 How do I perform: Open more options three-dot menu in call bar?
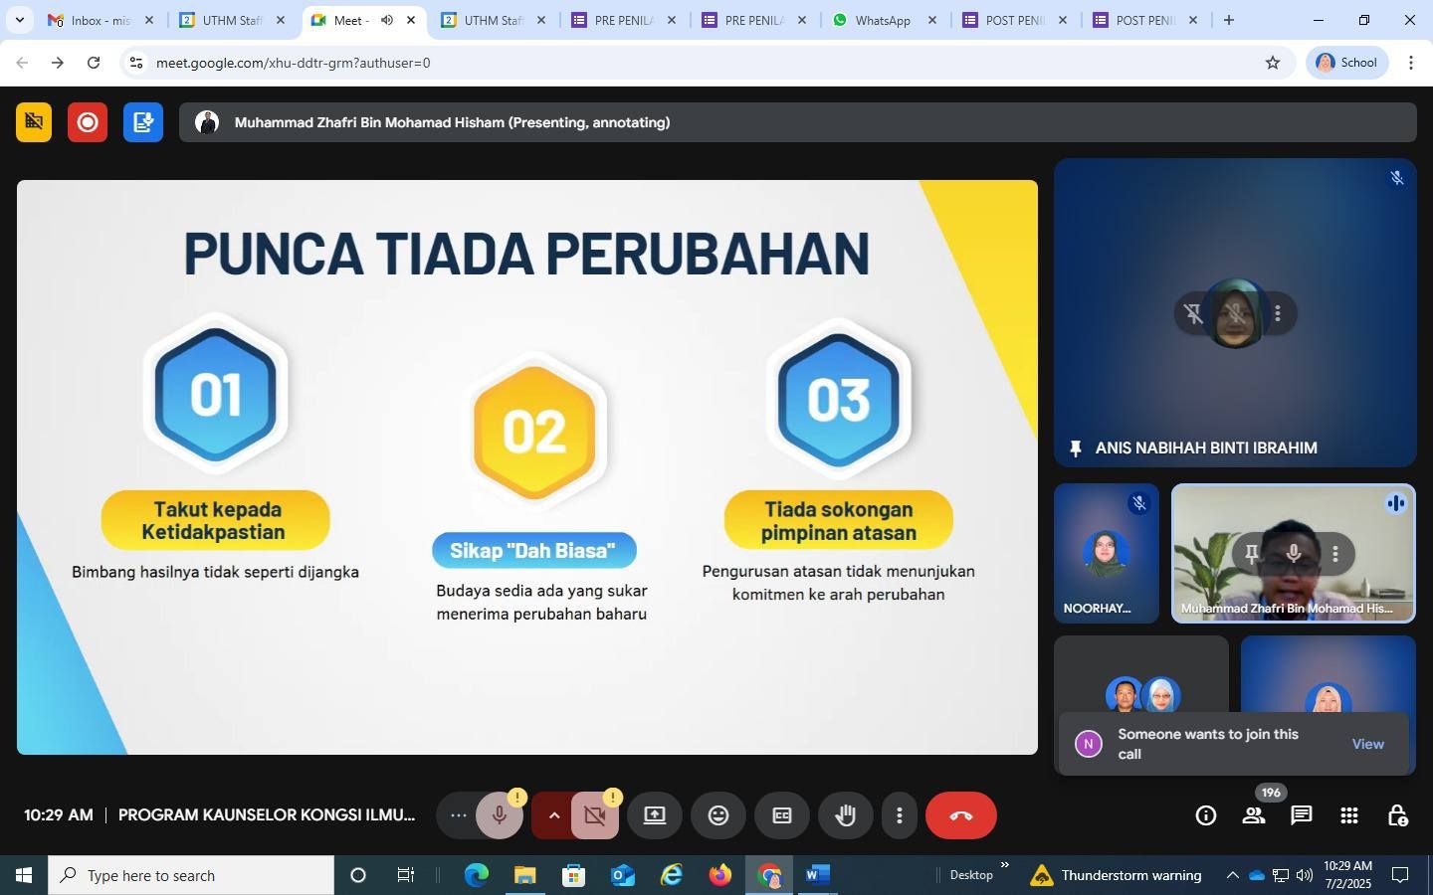[x=899, y=815]
